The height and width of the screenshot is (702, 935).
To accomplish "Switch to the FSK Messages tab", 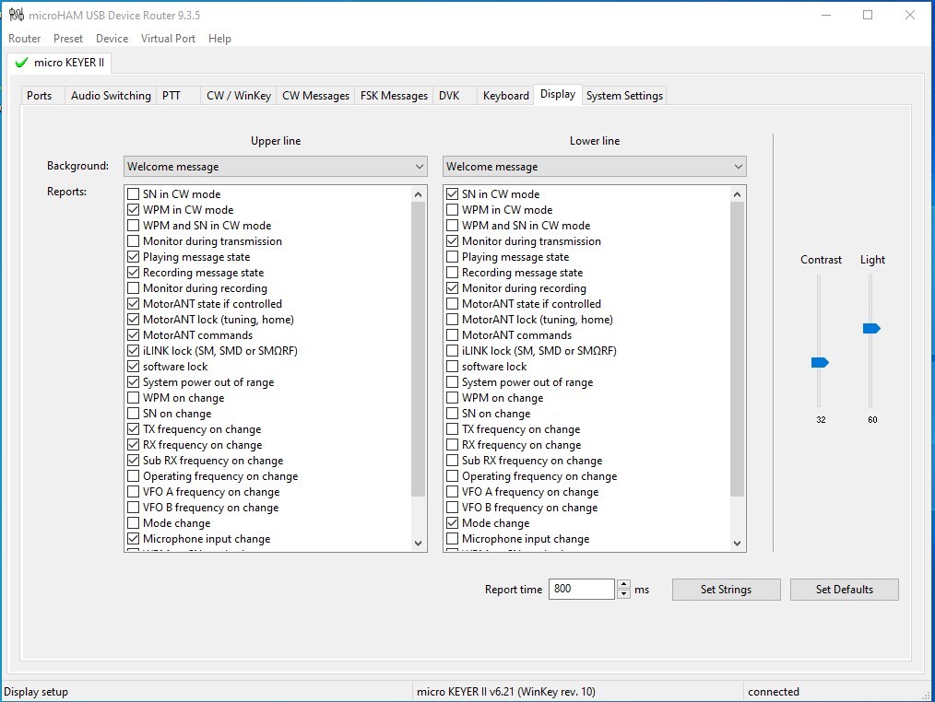I will pos(394,95).
